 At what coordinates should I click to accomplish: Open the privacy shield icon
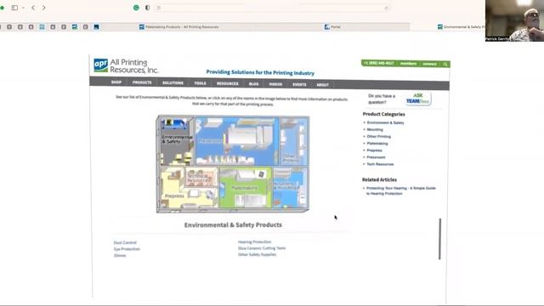coord(147,8)
